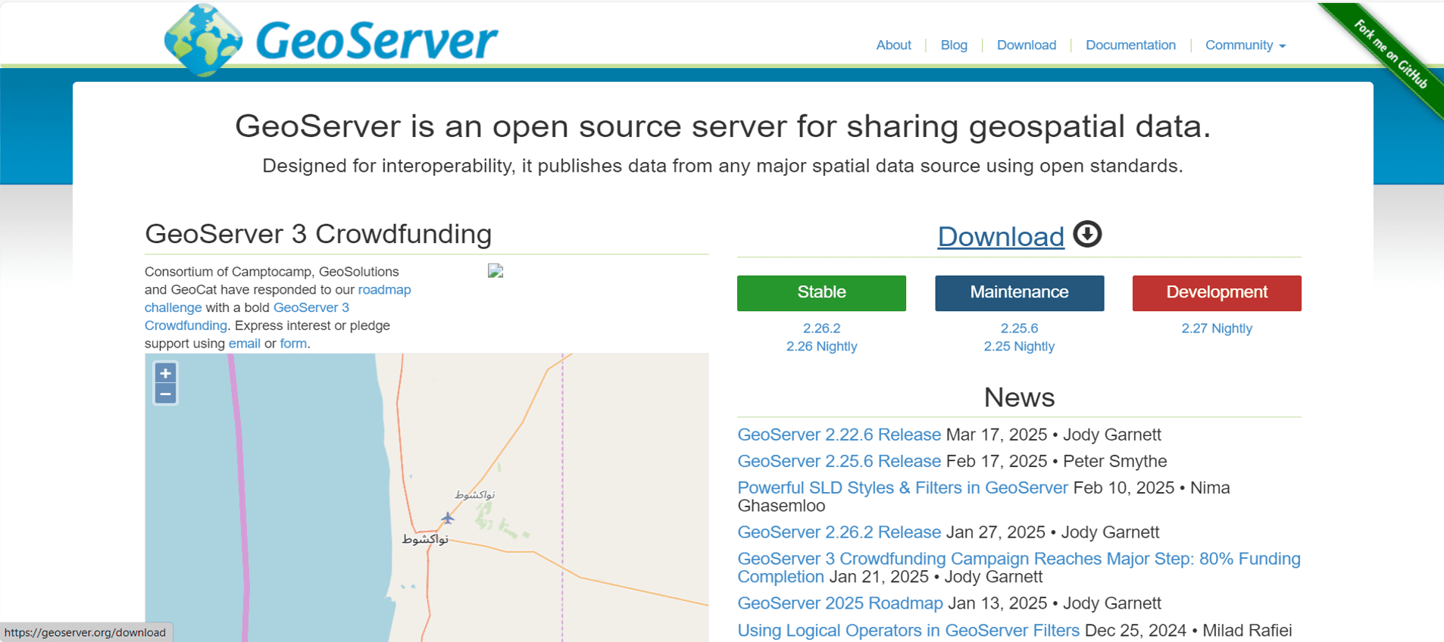Click the 'Feb 17, 2025 • Peter Smythe' byline
The width and height of the screenshot is (1444, 642).
point(1057,461)
